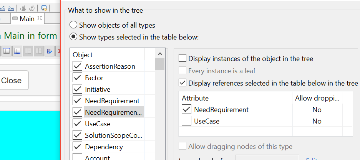Uncheck the Factor object checkbox
Image resolution: width=360 pixels, height=160 pixels.
(77, 78)
